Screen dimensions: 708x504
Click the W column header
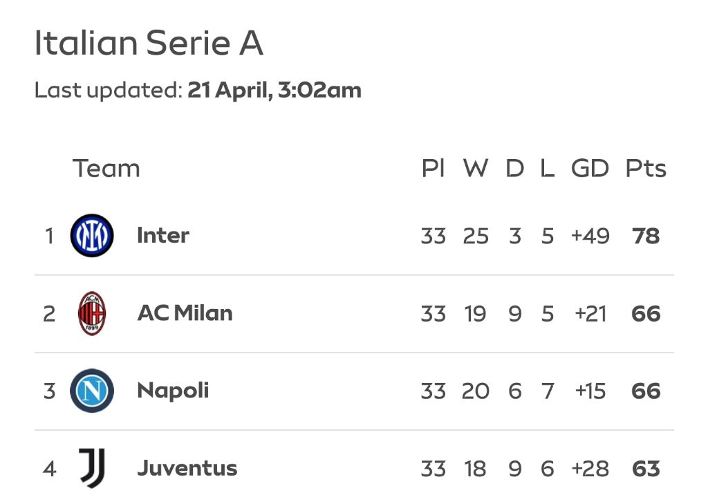click(x=476, y=169)
